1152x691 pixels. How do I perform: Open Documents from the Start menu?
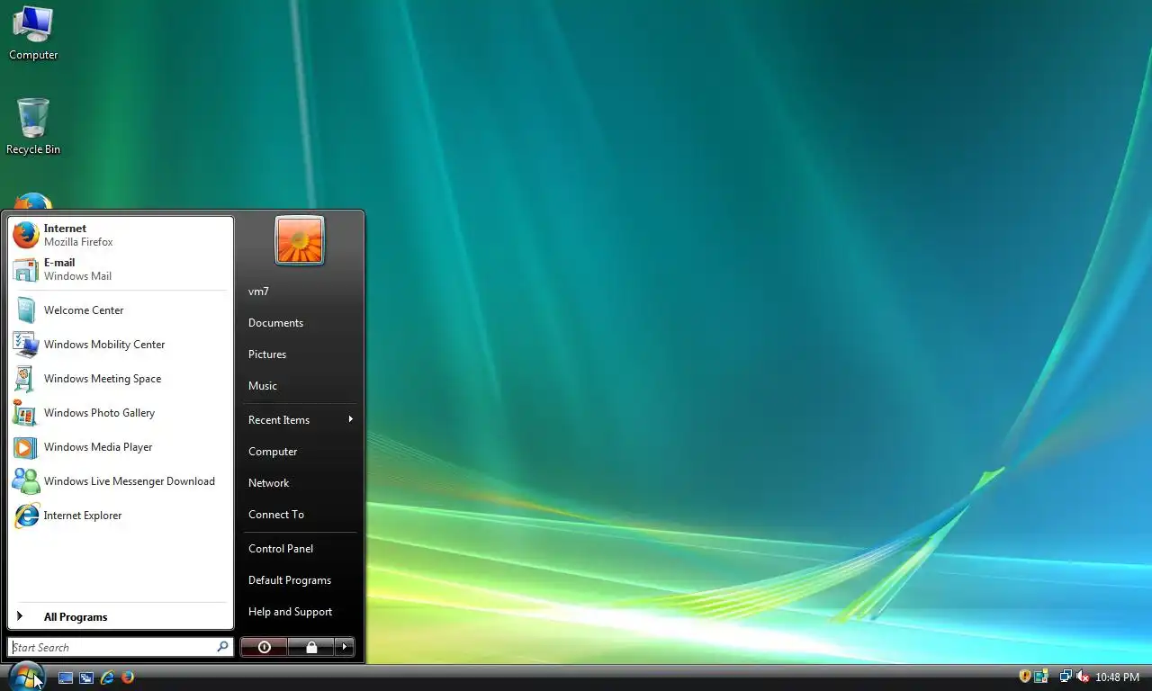[300, 323]
